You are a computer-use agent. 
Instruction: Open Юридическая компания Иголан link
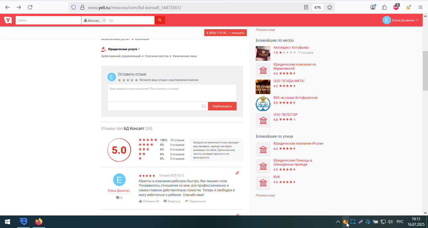click(x=298, y=143)
